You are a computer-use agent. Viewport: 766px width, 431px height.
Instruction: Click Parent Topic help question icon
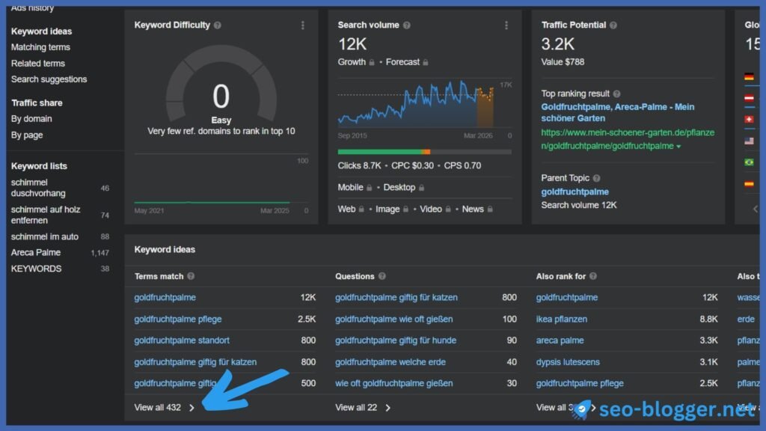tap(596, 178)
